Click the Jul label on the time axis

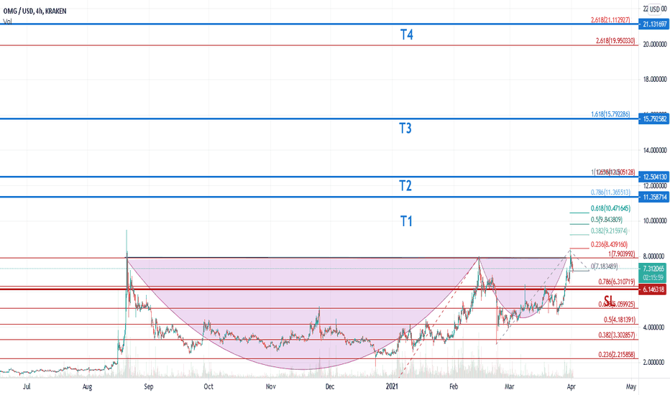pyautogui.click(x=27, y=386)
